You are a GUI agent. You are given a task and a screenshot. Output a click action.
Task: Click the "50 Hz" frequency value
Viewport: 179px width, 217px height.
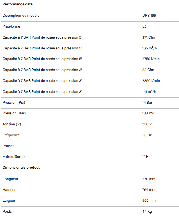(x=147, y=135)
